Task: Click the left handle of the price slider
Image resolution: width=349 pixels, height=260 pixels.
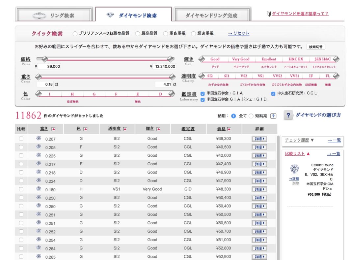Action: (43, 59)
